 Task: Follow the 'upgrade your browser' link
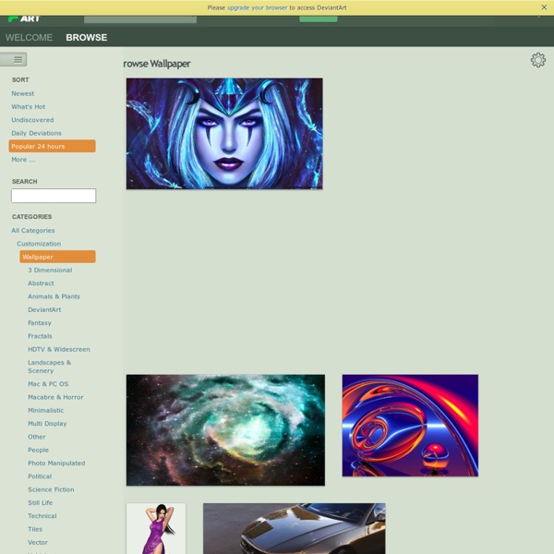pyautogui.click(x=258, y=7)
